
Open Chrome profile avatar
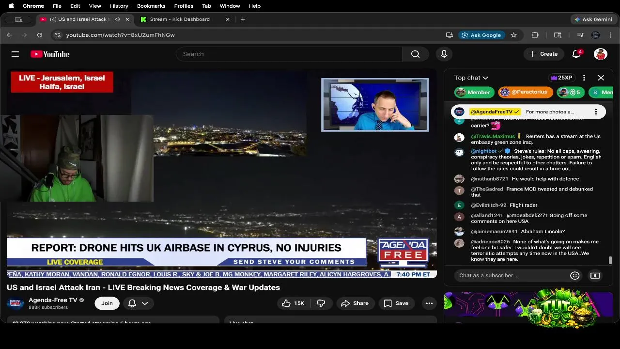596,35
